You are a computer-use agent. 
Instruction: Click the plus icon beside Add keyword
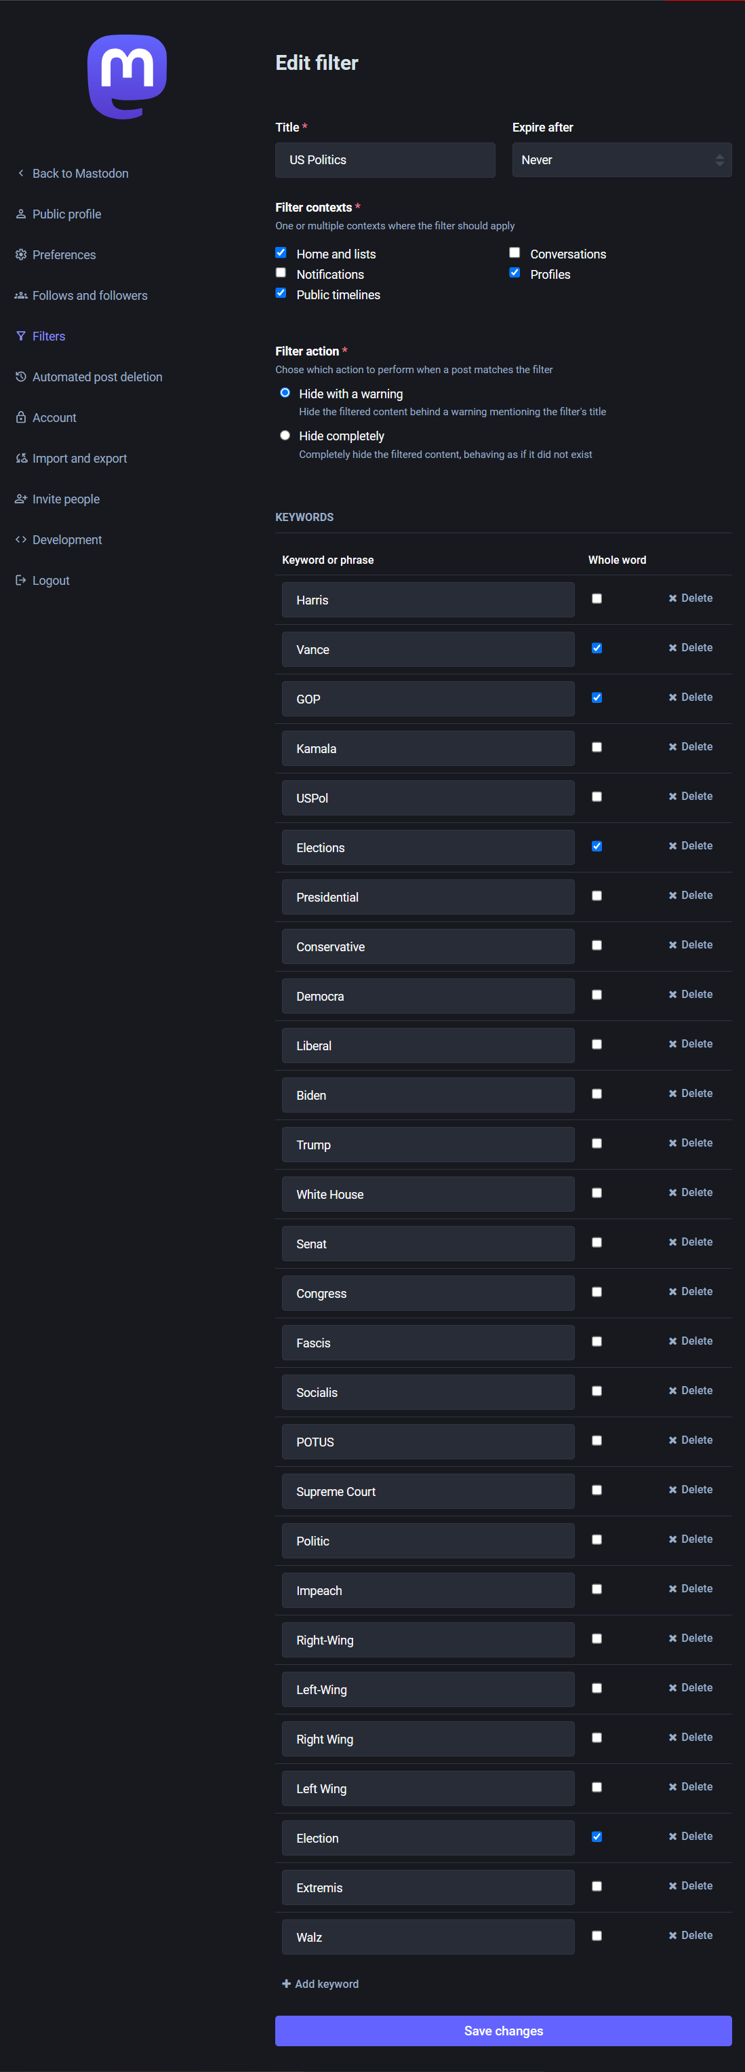click(286, 1984)
